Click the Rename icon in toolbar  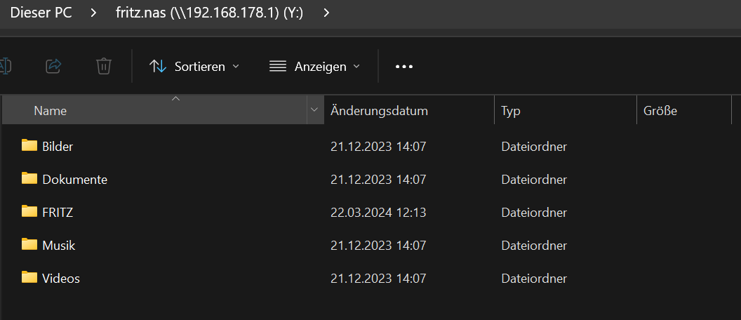click(5, 66)
